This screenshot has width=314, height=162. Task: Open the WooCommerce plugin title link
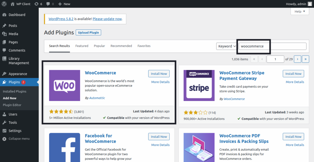coord(100,73)
